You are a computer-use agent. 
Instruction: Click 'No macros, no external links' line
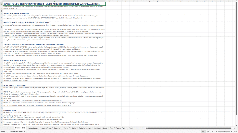coord(54,122)
